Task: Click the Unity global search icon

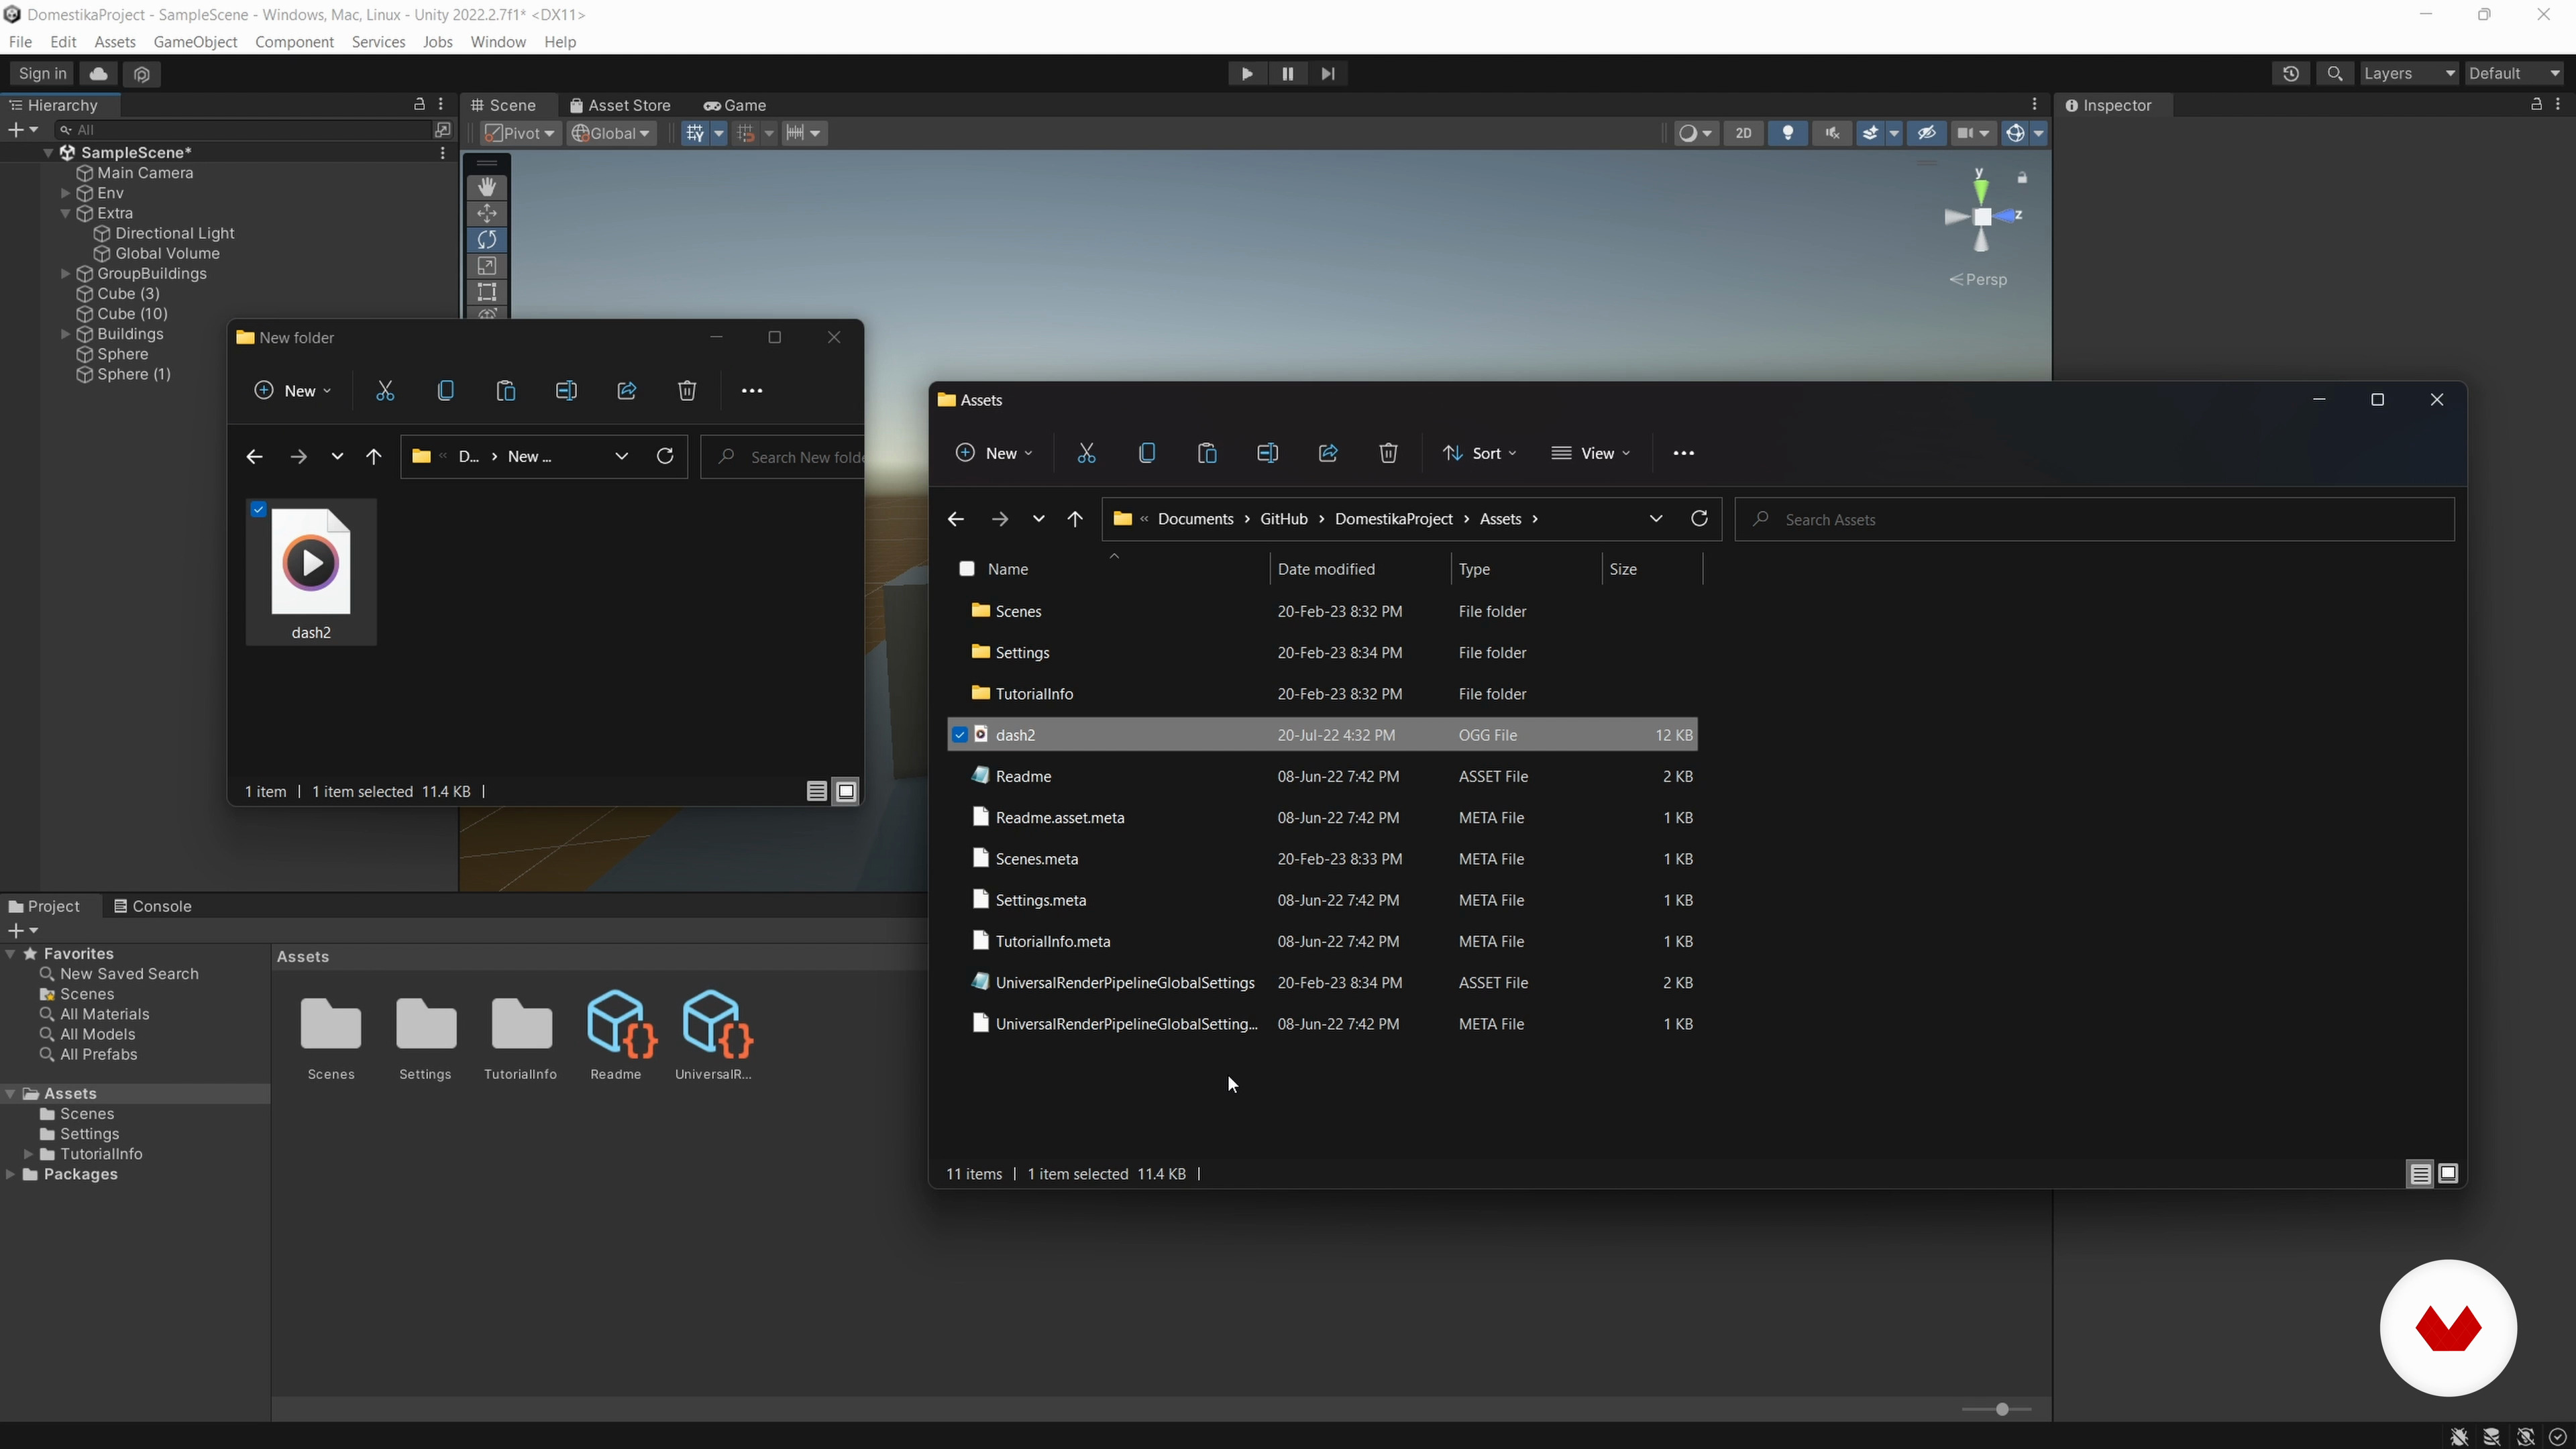Action: (x=2335, y=73)
